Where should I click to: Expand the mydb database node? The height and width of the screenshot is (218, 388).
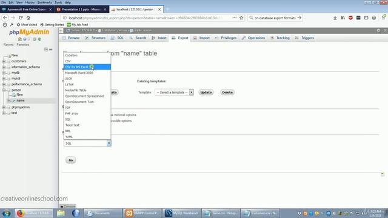pos(4,73)
